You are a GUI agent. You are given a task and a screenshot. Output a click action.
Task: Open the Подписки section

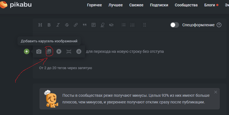pyautogui.click(x=159, y=5)
